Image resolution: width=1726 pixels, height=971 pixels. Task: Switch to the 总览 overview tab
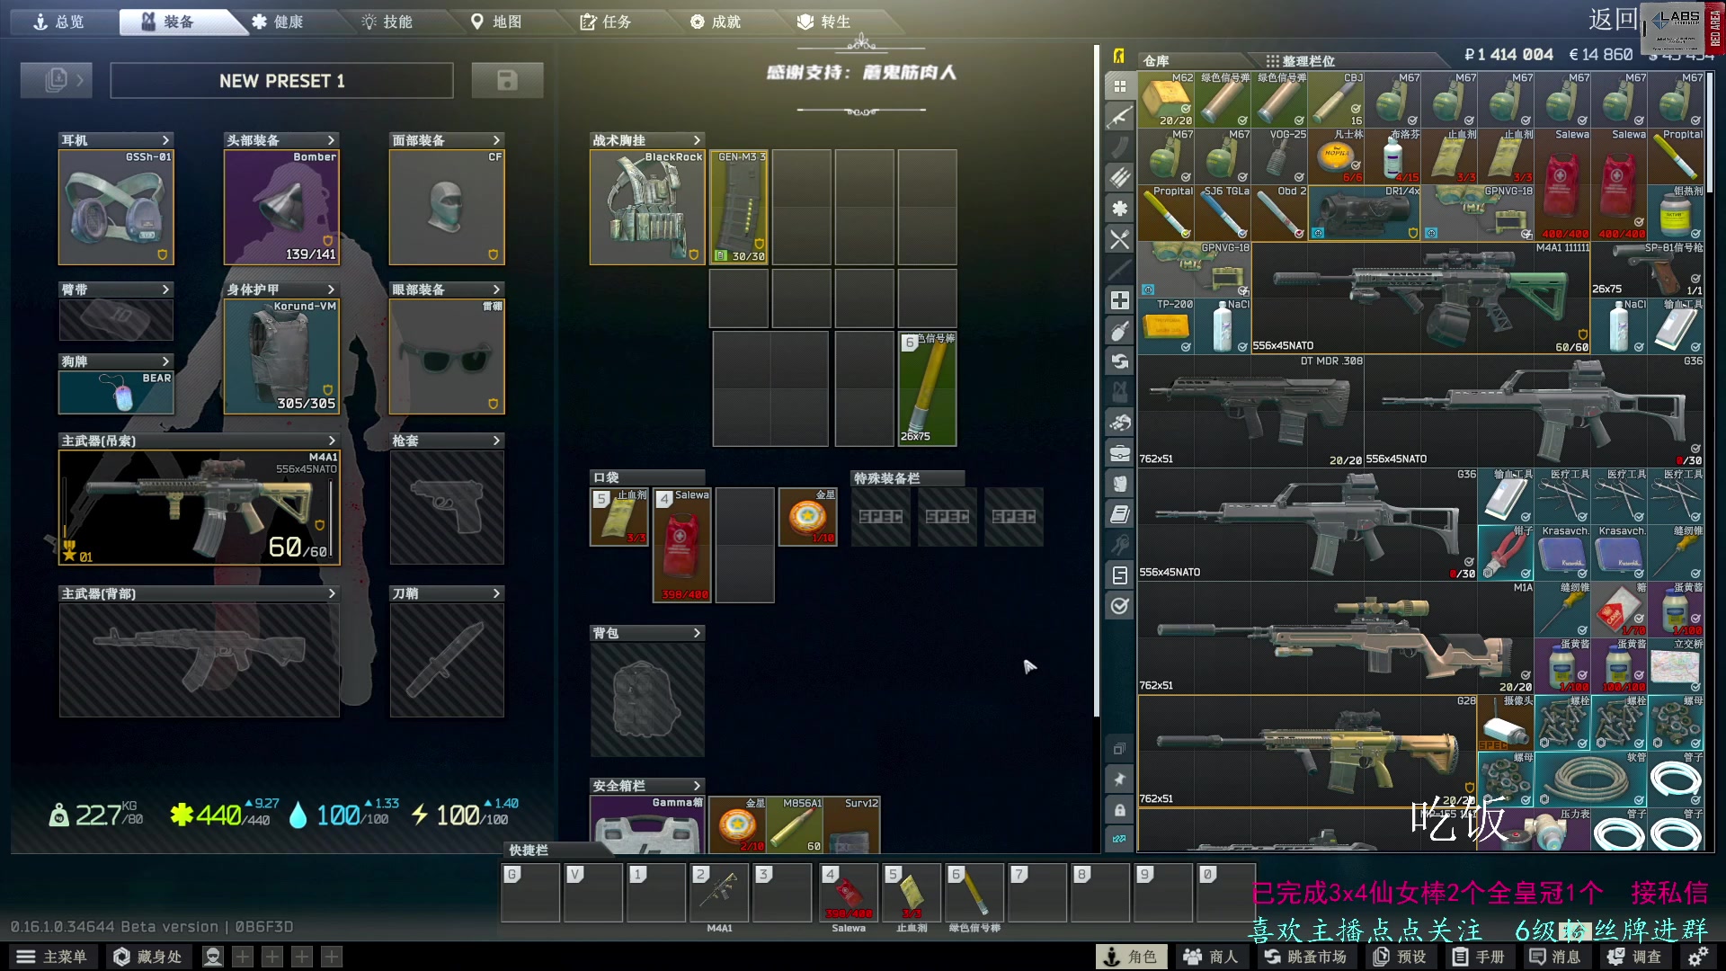[59, 22]
